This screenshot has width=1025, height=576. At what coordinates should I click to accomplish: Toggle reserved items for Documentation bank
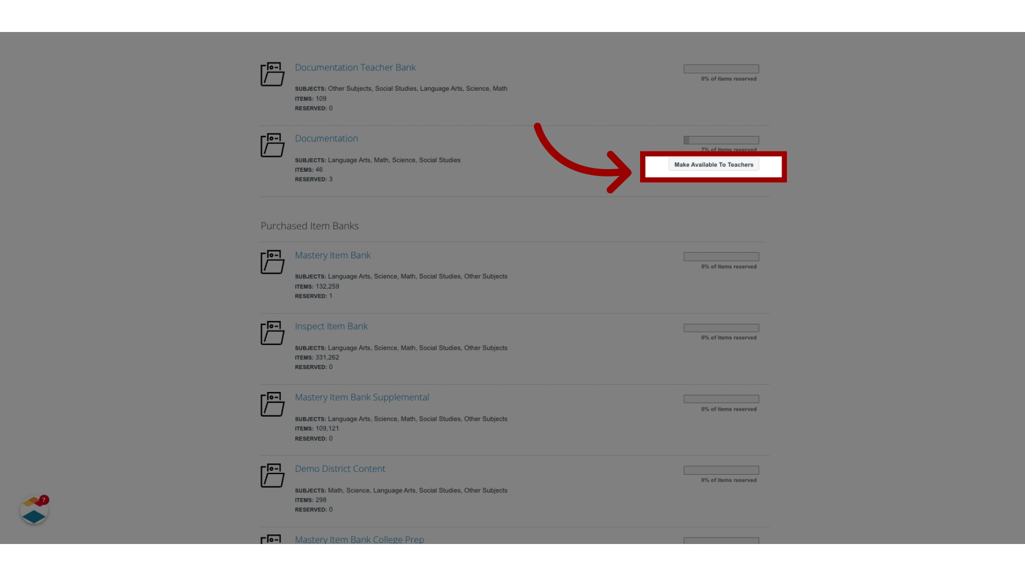pos(713,164)
